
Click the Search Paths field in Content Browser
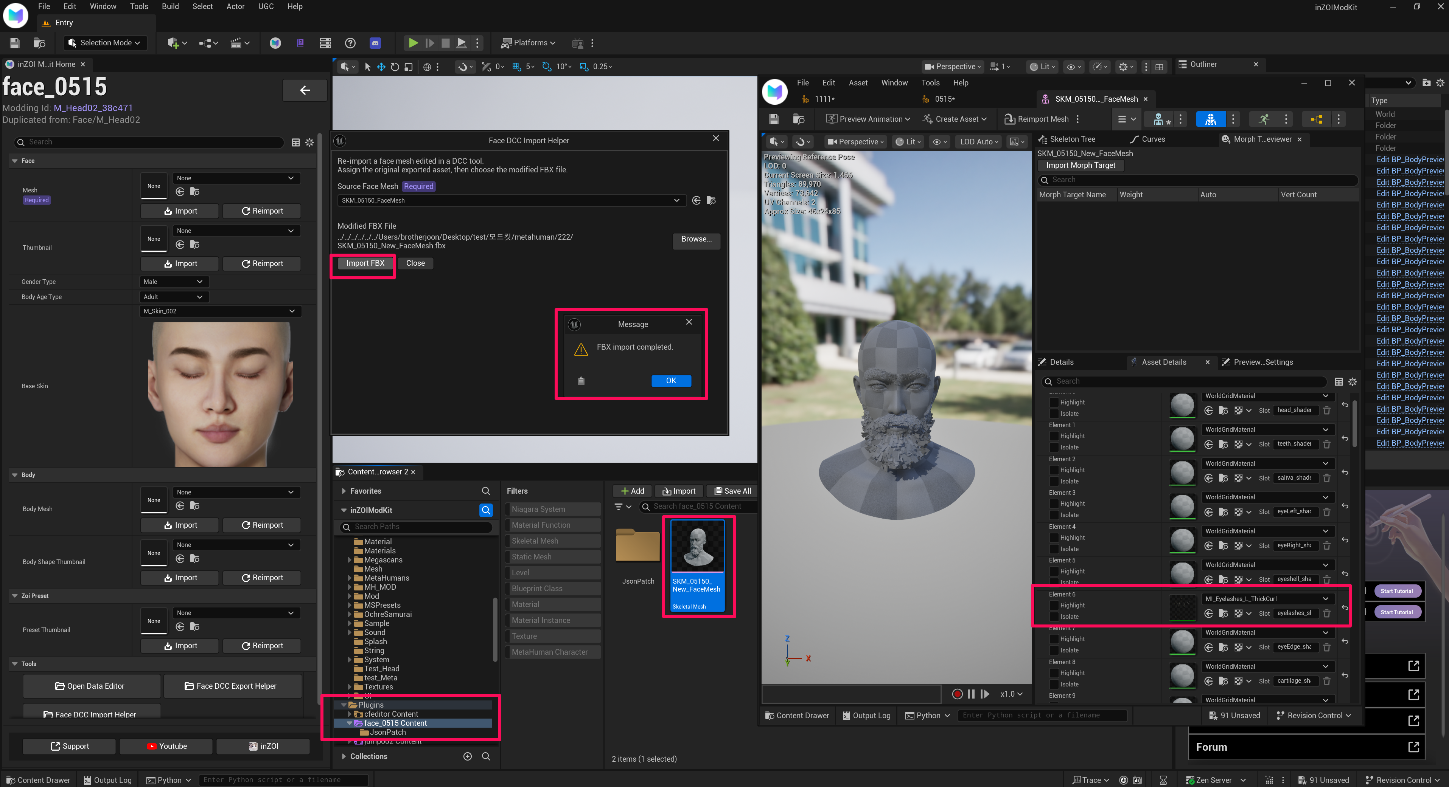point(416,527)
